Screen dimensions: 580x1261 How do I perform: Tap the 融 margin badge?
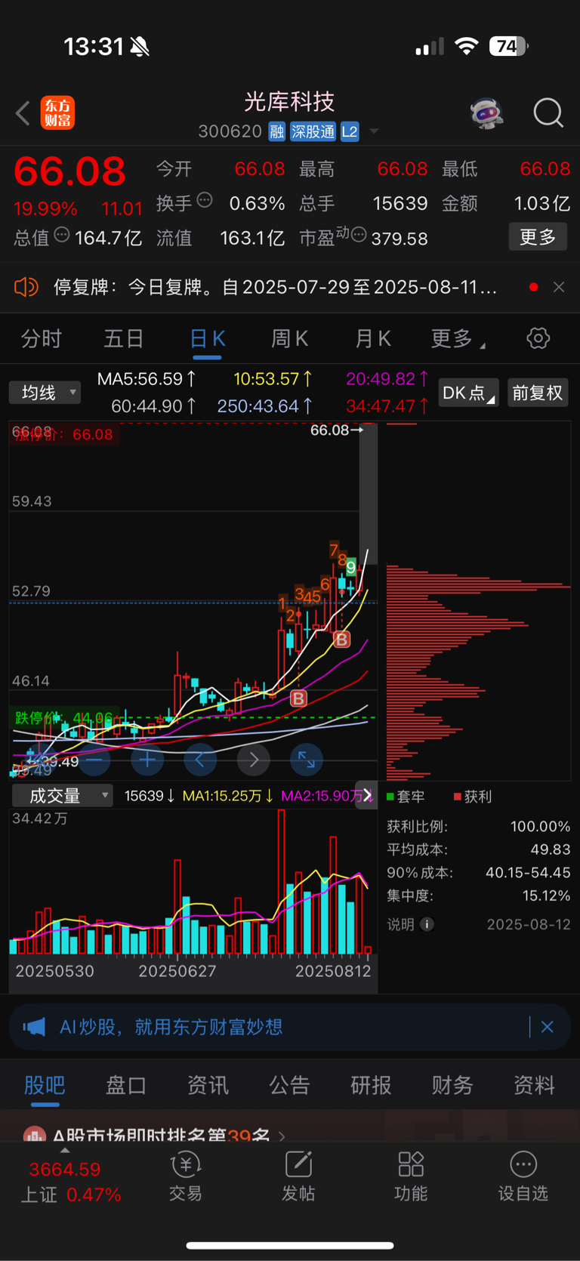click(277, 132)
